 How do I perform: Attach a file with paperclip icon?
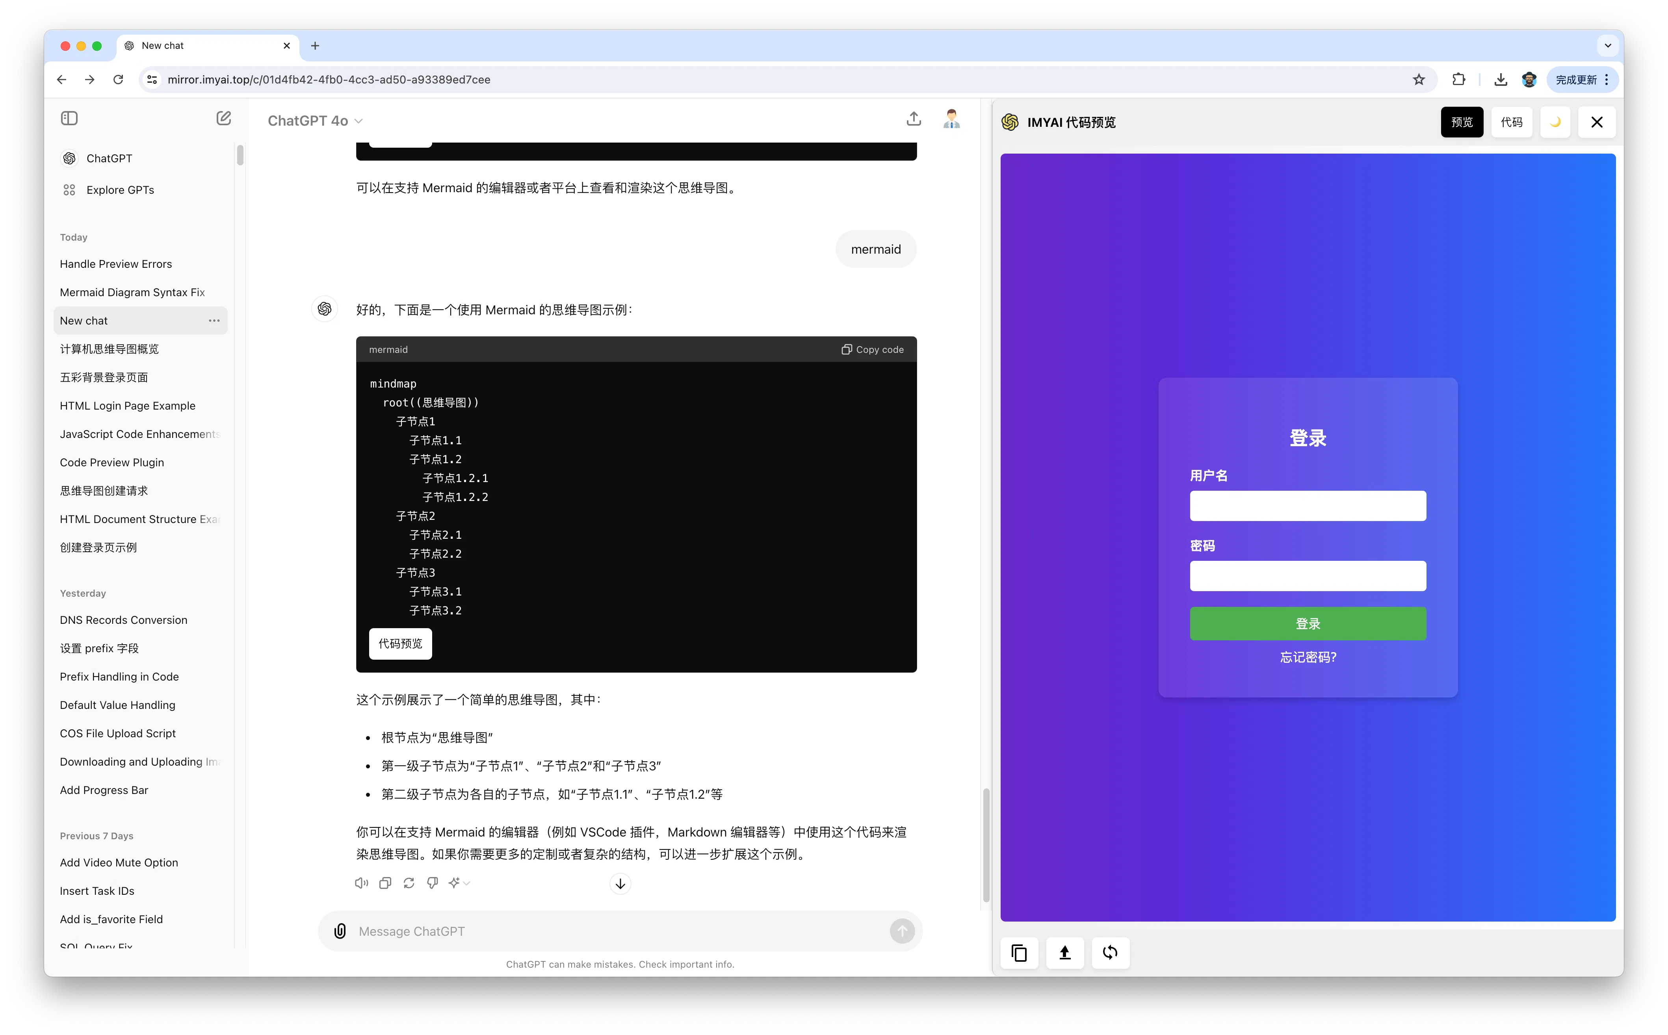pos(340,931)
